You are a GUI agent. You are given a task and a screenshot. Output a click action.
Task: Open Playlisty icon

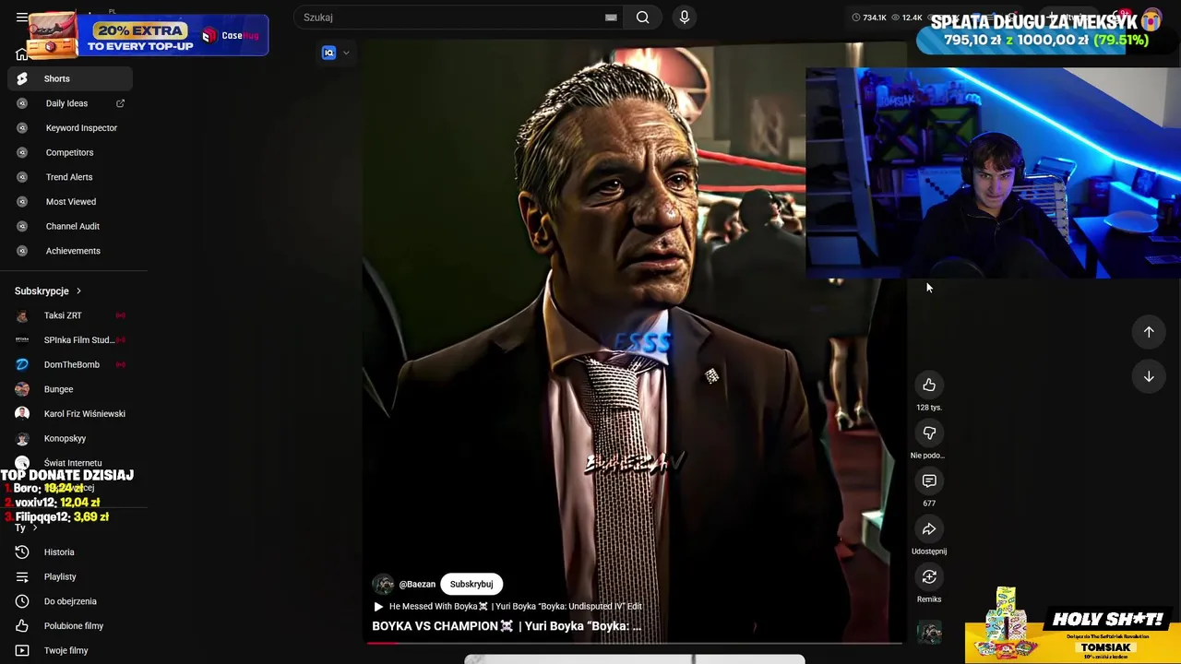coord(22,577)
